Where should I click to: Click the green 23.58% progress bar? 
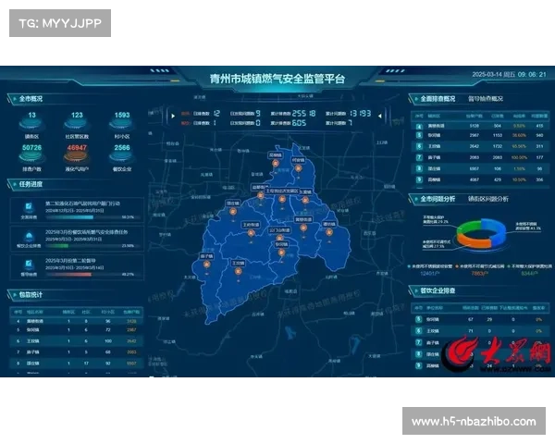point(57,246)
